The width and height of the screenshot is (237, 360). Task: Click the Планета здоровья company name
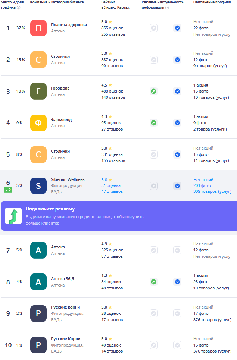tap(69, 25)
